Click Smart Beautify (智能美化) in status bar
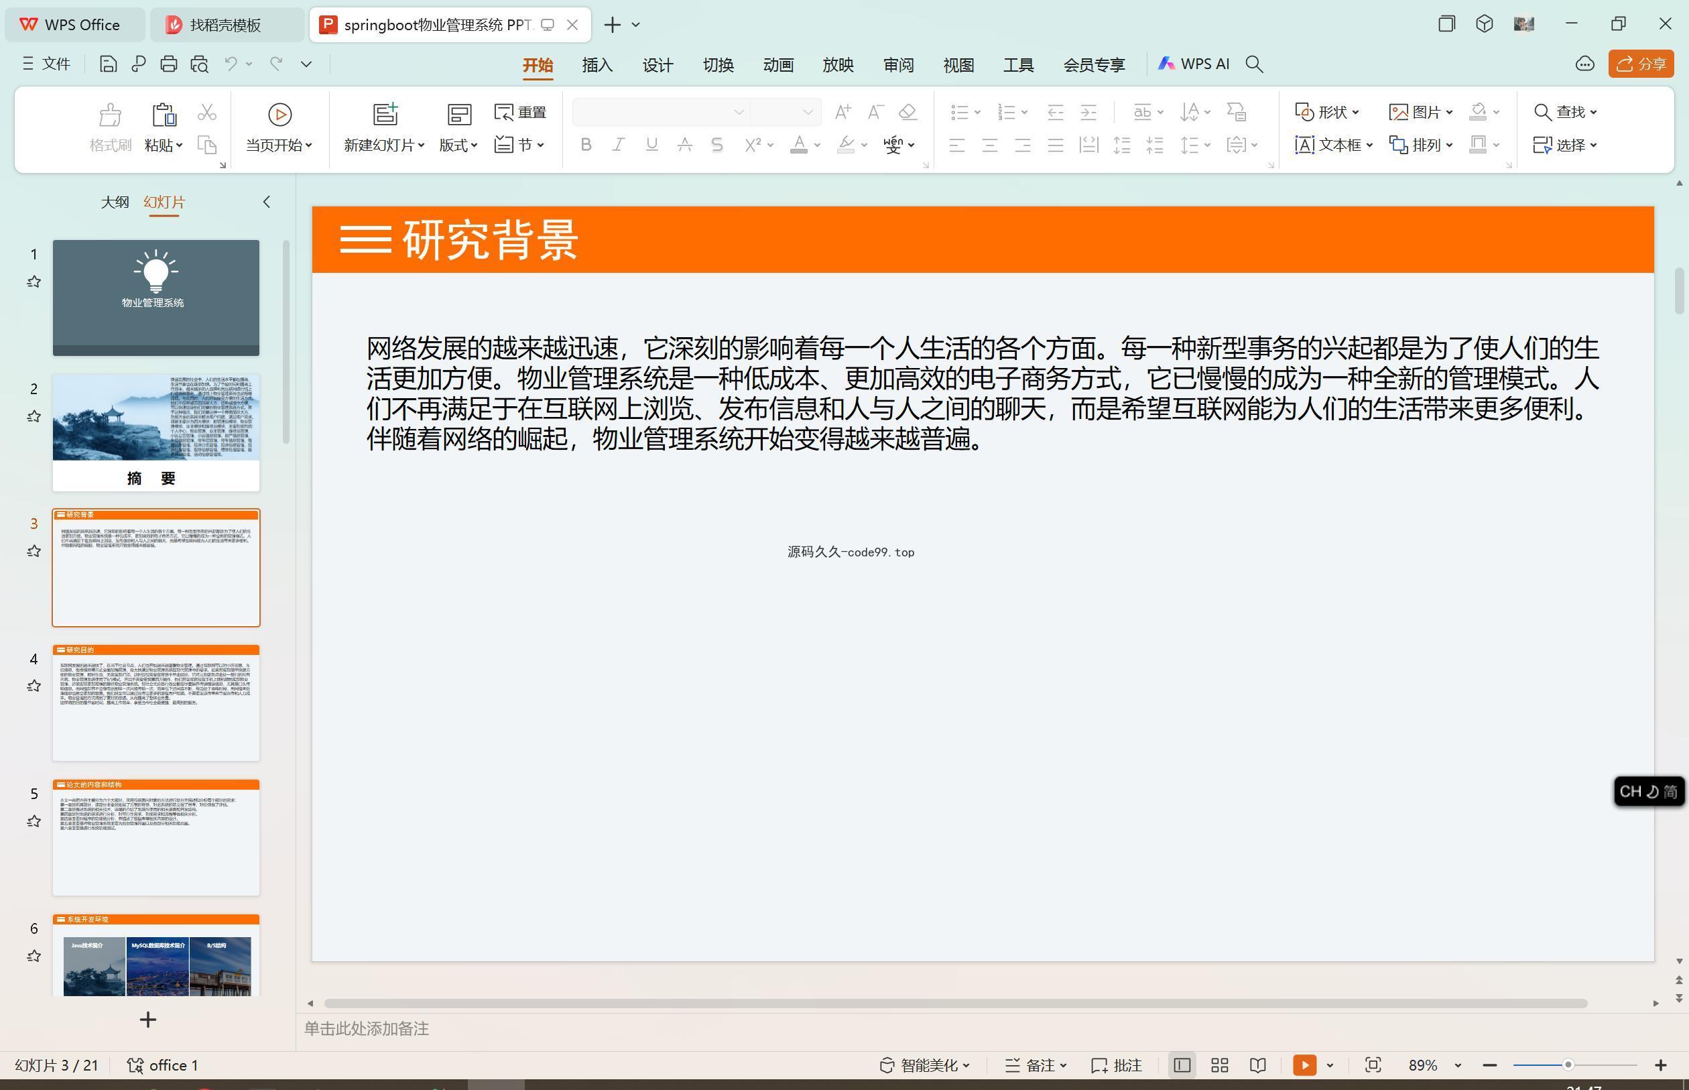The width and height of the screenshot is (1689, 1090). tap(924, 1065)
